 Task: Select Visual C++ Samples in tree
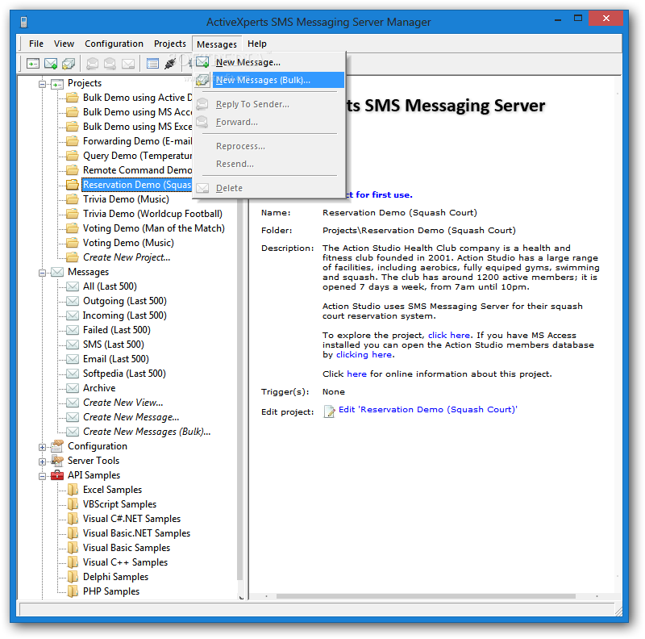[126, 562]
